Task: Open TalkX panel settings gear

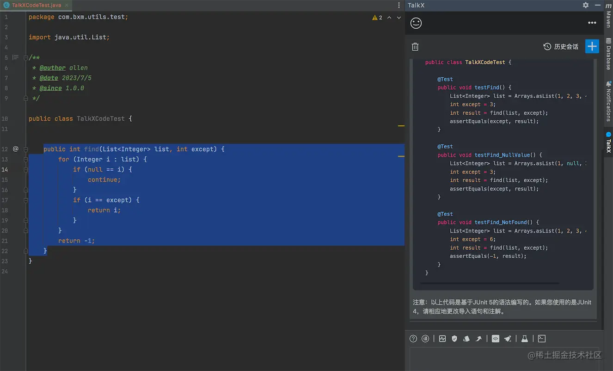Action: pyautogui.click(x=586, y=5)
